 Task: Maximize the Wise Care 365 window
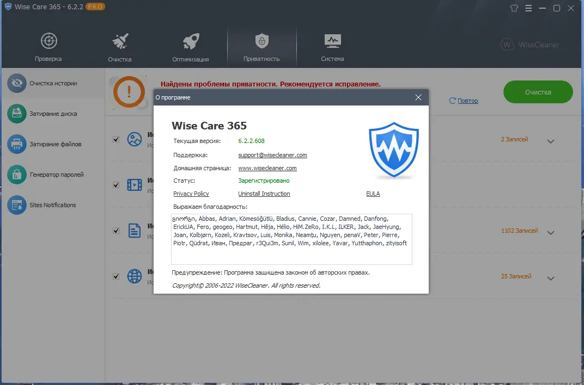tap(556, 8)
